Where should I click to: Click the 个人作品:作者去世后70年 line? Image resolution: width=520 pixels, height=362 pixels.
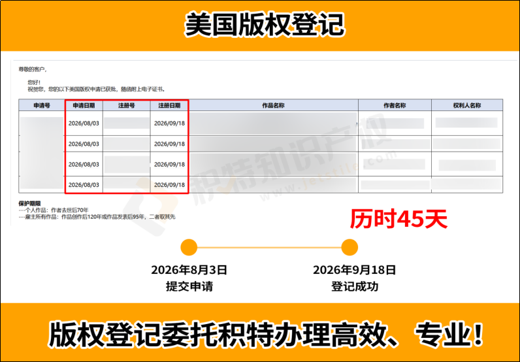tap(54, 210)
